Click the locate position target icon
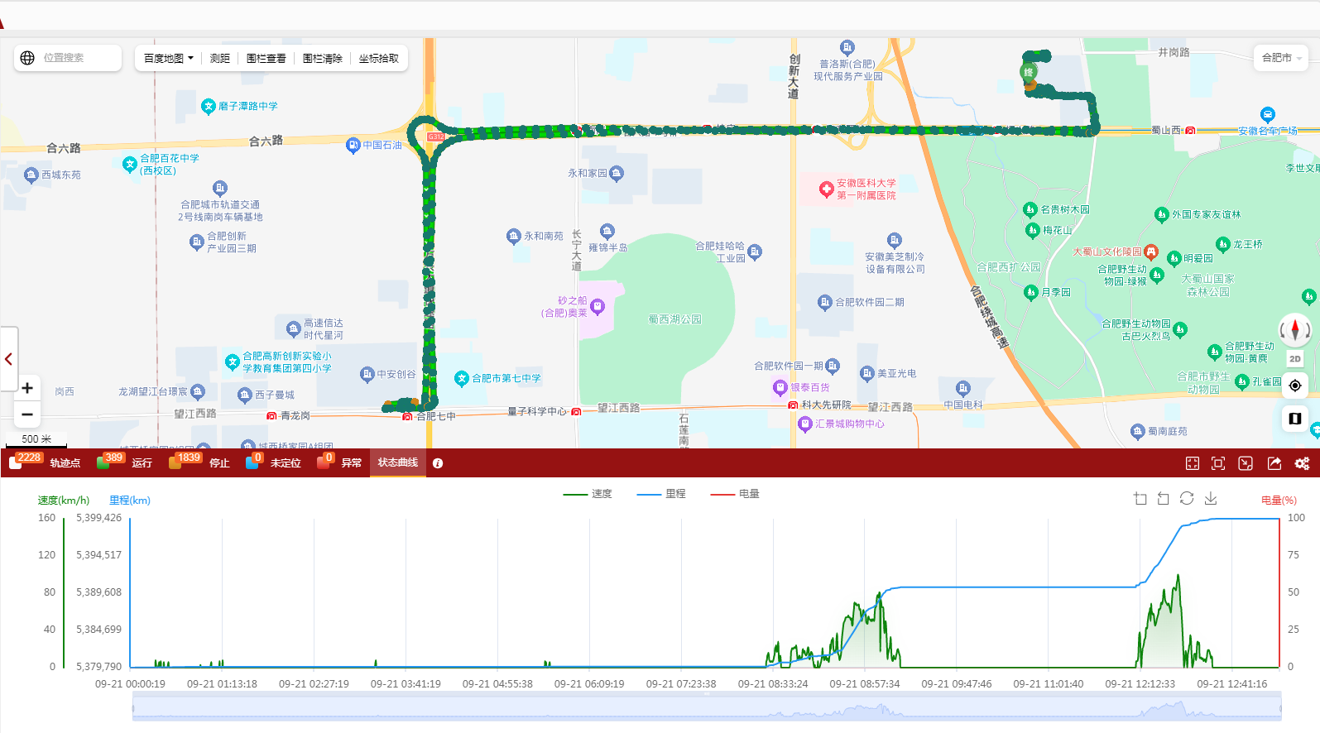This screenshot has height=733, width=1320. click(x=1295, y=386)
